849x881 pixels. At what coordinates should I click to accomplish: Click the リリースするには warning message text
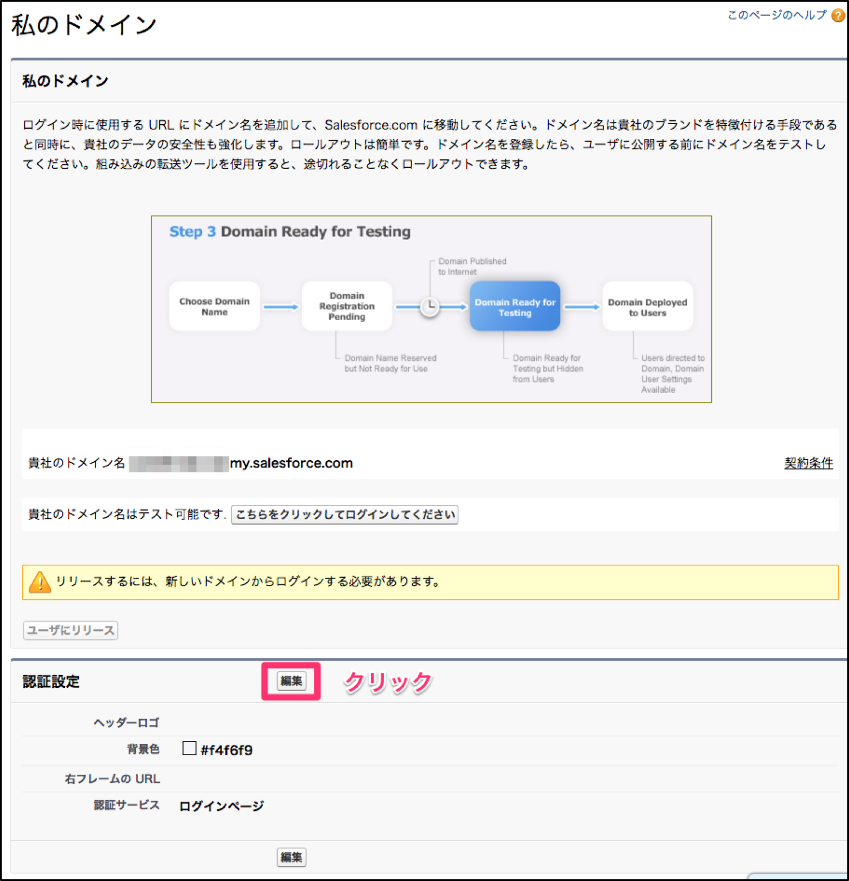click(x=248, y=582)
